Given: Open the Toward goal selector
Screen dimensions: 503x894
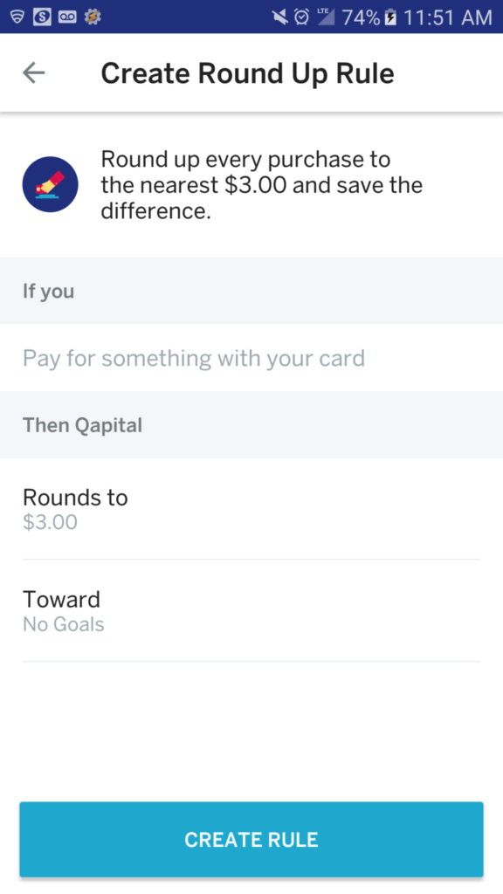Looking at the screenshot, I should click(251, 610).
